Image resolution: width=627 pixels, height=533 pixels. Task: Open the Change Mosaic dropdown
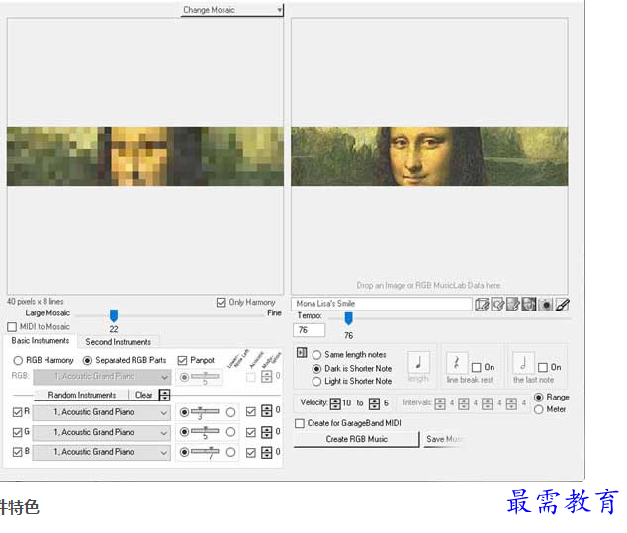[232, 10]
